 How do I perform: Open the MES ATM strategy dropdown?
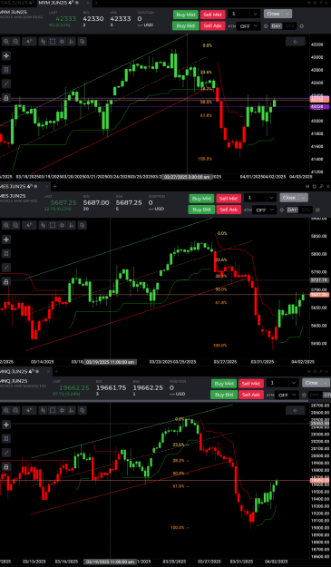tap(264, 210)
